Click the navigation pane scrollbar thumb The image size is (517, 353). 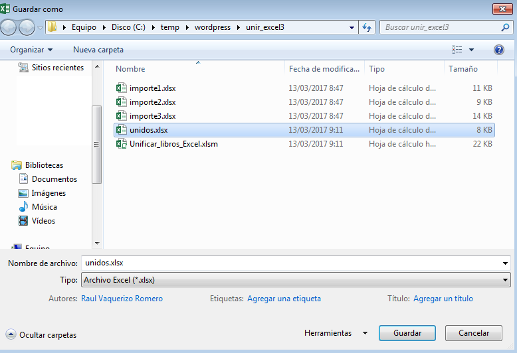pyautogui.click(x=96, y=145)
